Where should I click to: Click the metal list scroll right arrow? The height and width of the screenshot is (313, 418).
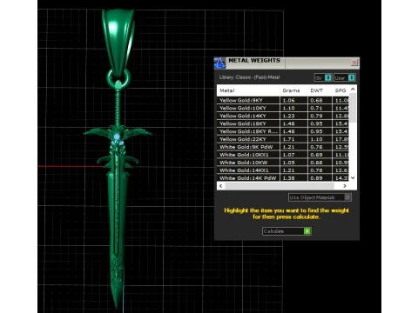tap(345, 186)
